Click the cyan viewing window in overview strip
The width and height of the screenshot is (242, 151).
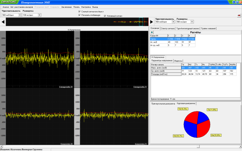[141, 22]
